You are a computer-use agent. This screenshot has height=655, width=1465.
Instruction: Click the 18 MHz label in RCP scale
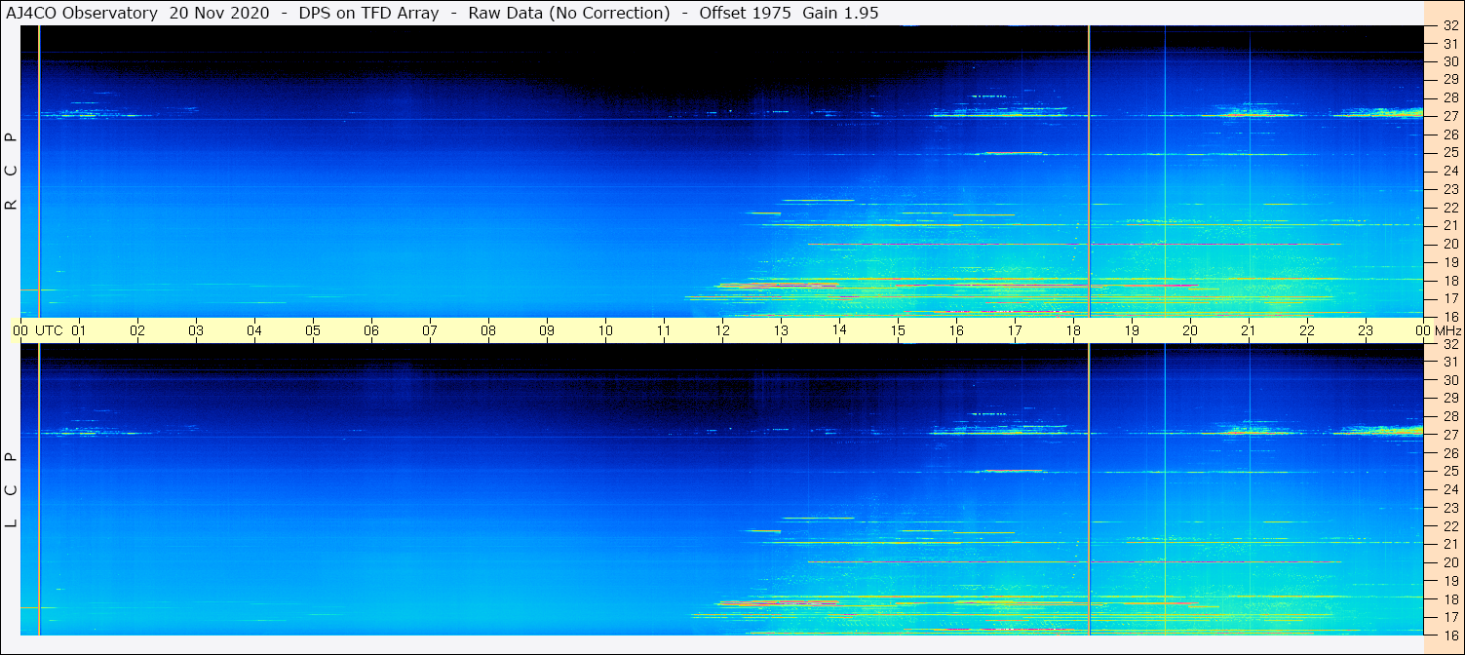(x=1451, y=281)
